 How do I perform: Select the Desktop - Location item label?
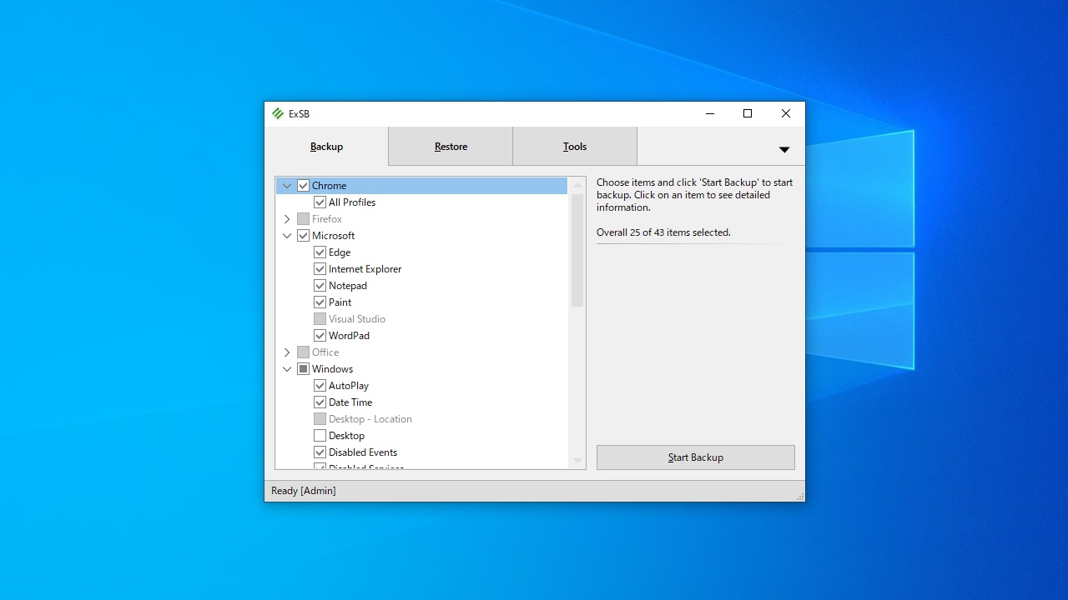coord(370,419)
